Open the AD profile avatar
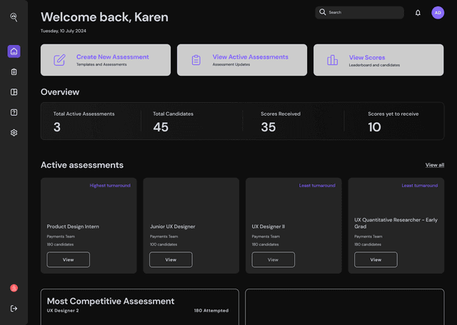Viewport: 457px width, 325px height. pyautogui.click(x=438, y=13)
